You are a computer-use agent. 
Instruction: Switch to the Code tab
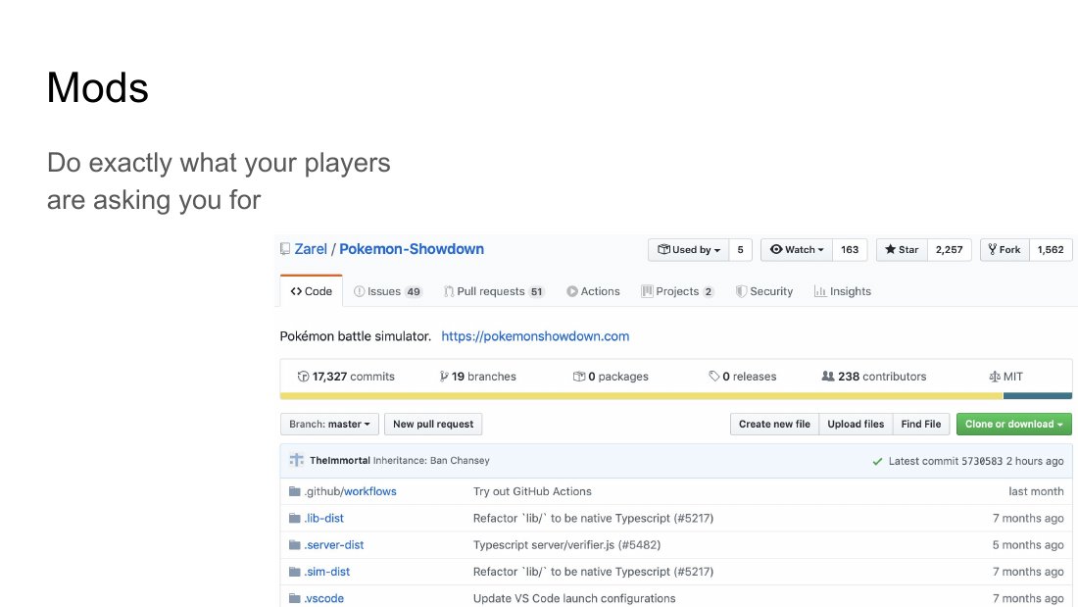(312, 291)
